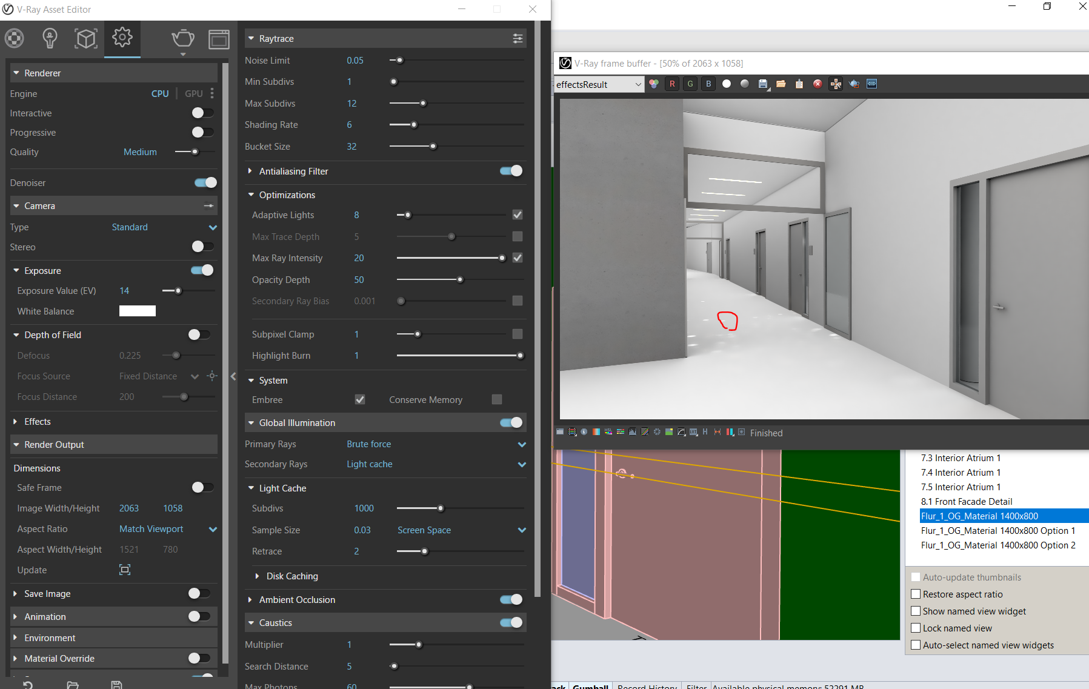Clear image with red X icon
Viewport: 1089px width, 689px height.
[x=818, y=84]
